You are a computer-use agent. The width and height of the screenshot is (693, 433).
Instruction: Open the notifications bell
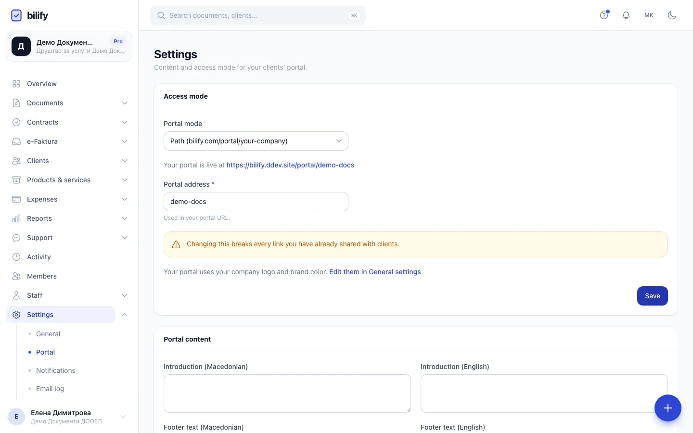click(626, 15)
